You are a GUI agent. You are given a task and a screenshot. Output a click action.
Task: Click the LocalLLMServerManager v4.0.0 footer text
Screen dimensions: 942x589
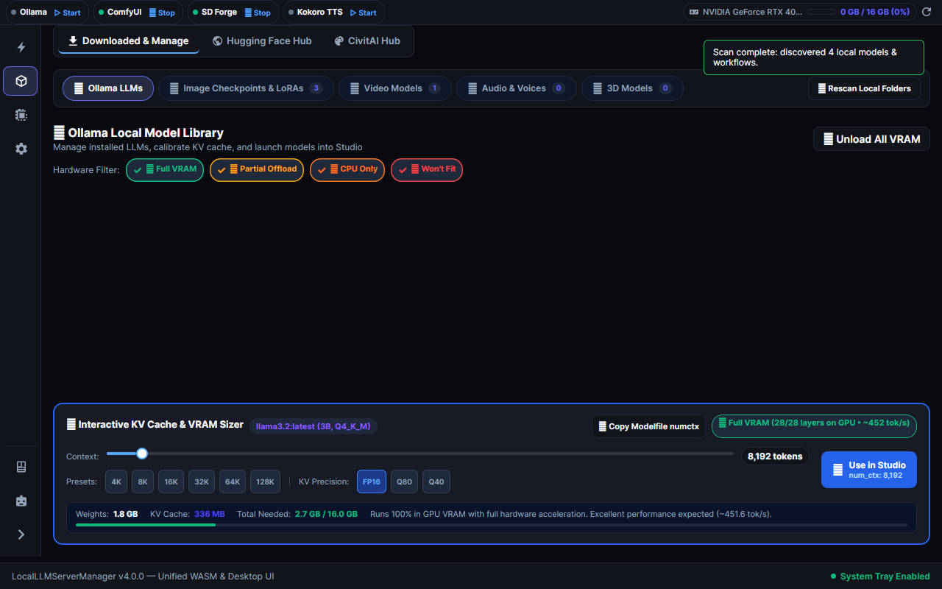coord(143,576)
